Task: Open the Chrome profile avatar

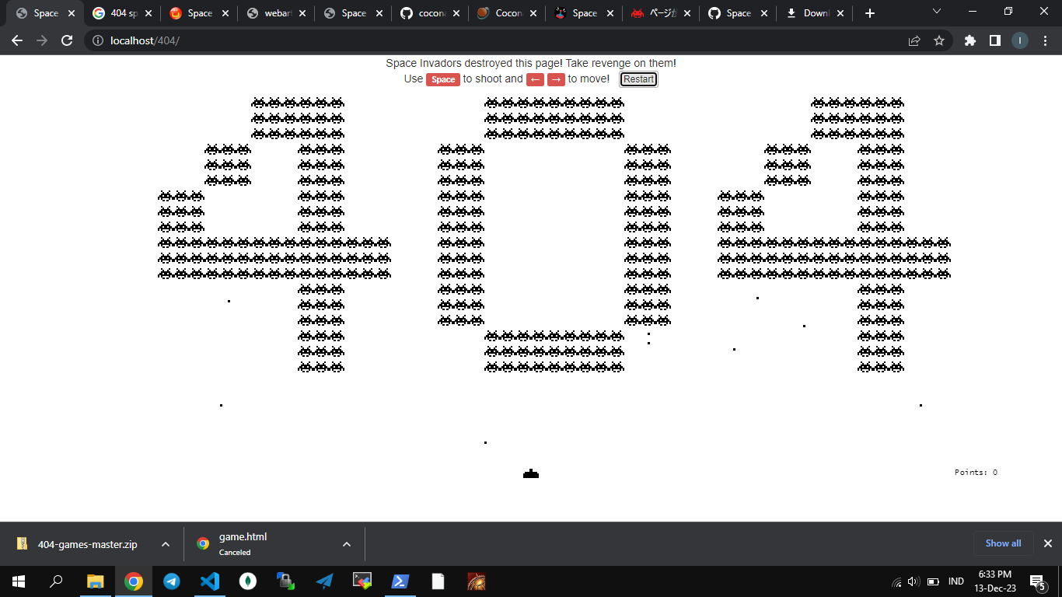Action: pyautogui.click(x=1019, y=40)
